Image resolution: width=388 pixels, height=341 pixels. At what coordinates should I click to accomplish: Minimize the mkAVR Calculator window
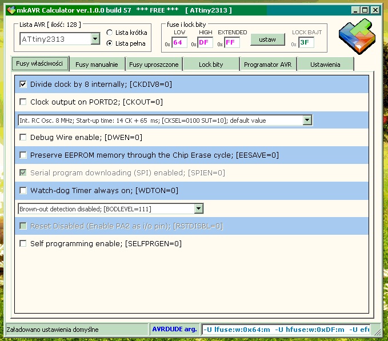[356, 10]
